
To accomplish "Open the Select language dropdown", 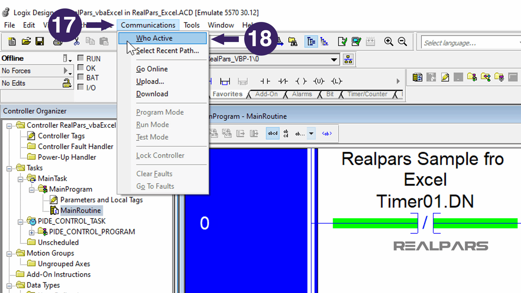I will click(471, 43).
